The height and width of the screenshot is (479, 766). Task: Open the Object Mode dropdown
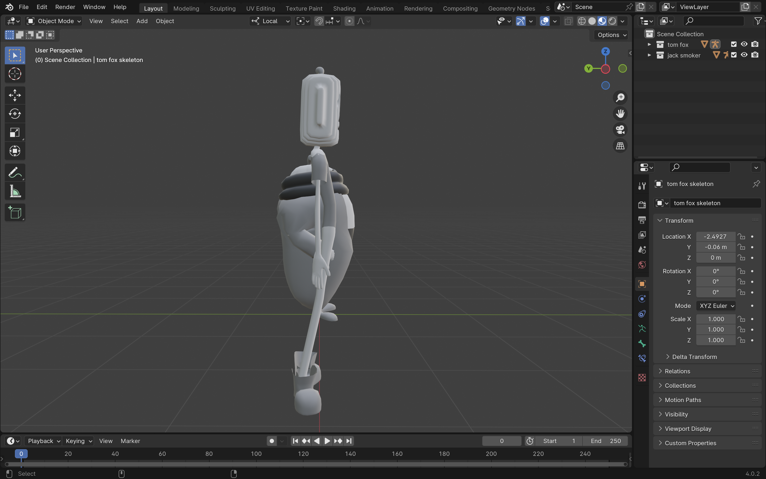click(54, 21)
